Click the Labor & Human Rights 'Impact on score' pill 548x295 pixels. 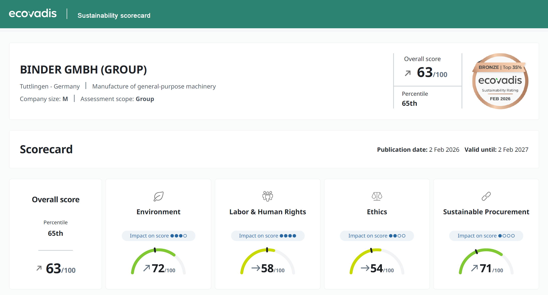tap(268, 236)
